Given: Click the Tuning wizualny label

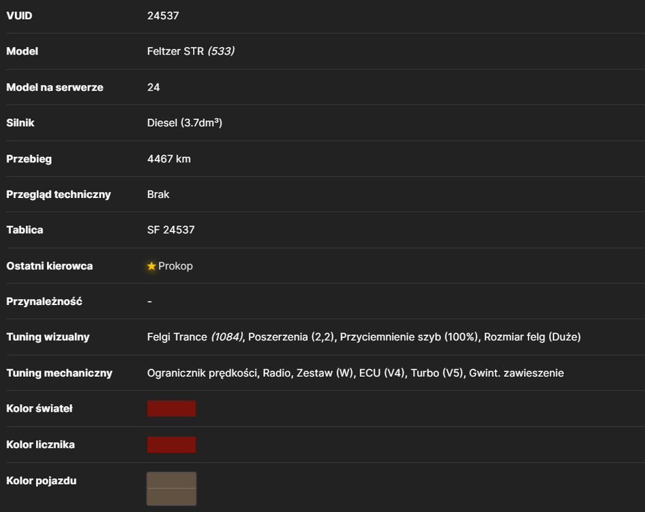Looking at the screenshot, I should tap(48, 337).
